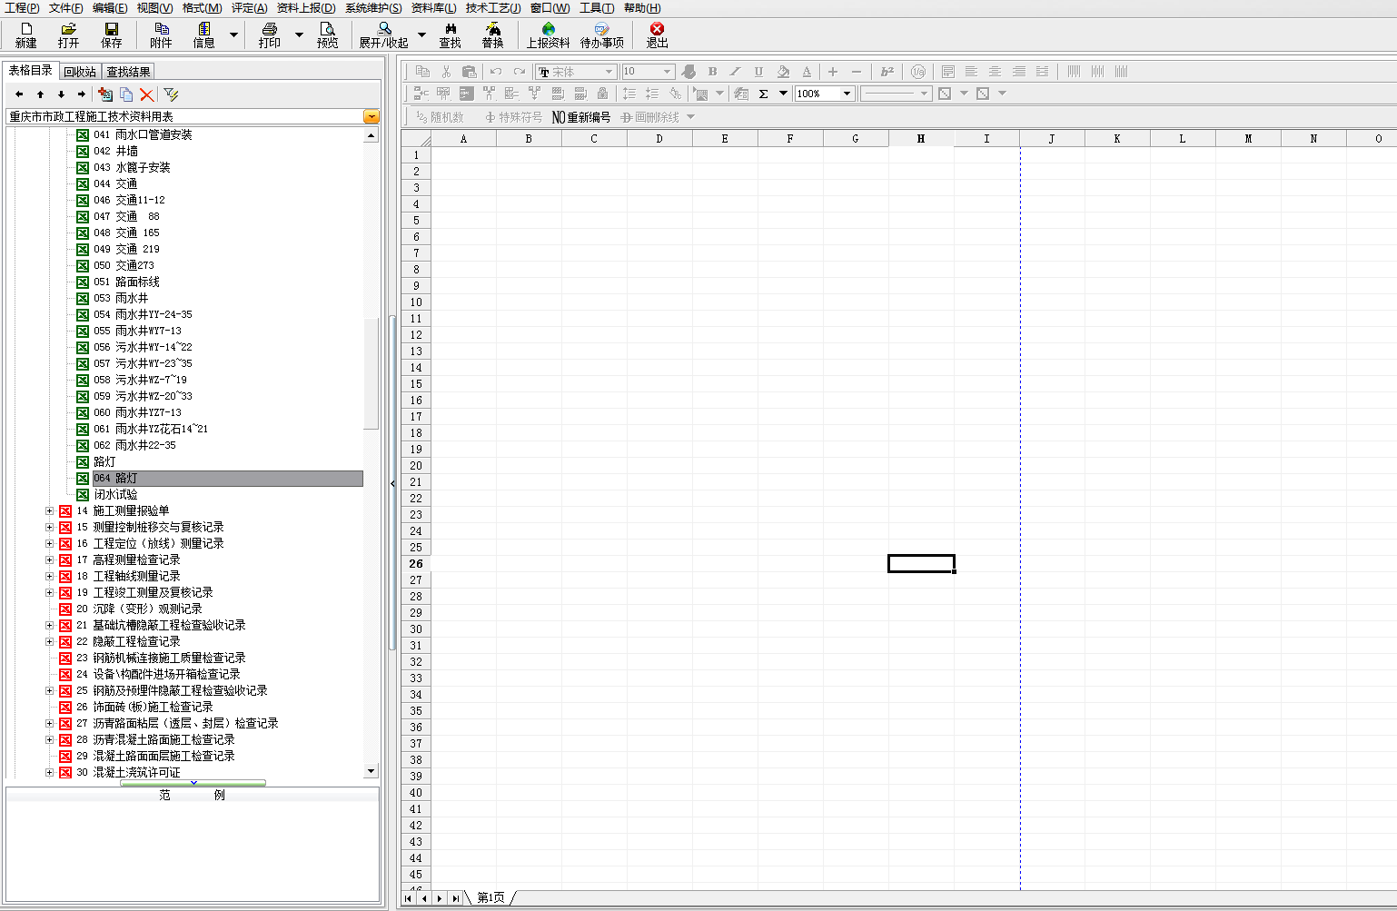Click the 退出 exit button
The height and width of the screenshot is (911, 1397).
657,35
